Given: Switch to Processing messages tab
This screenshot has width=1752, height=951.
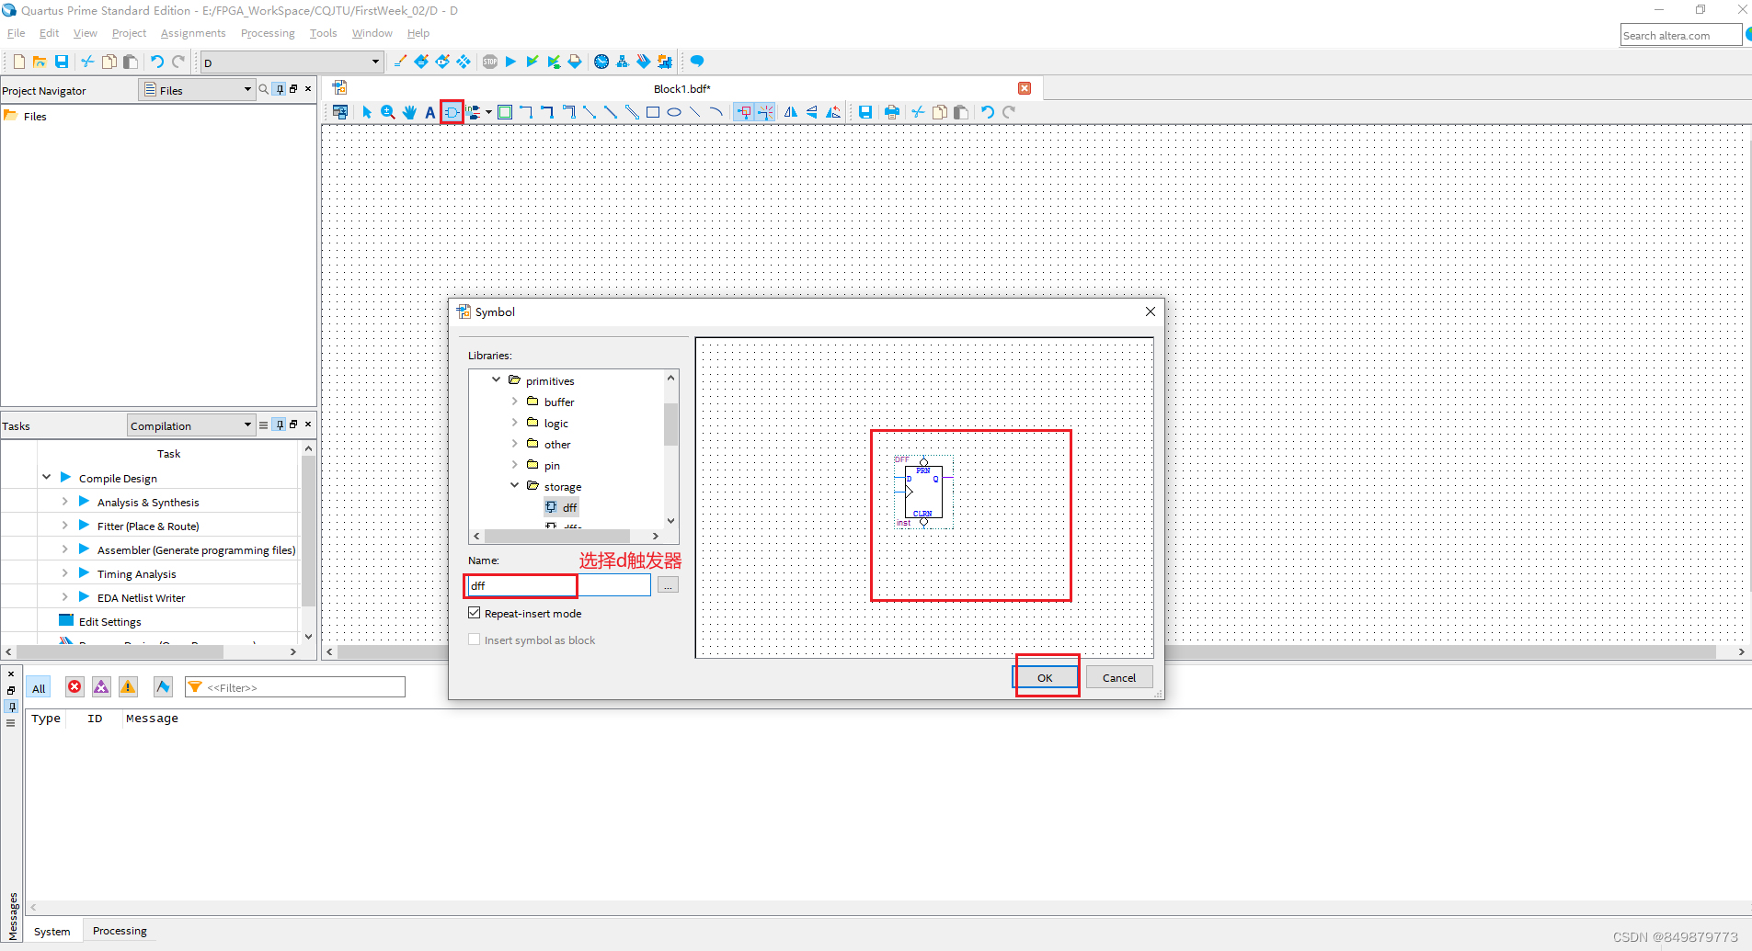Looking at the screenshot, I should click(x=120, y=930).
